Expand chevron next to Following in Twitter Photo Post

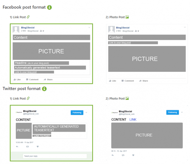point(182,112)
